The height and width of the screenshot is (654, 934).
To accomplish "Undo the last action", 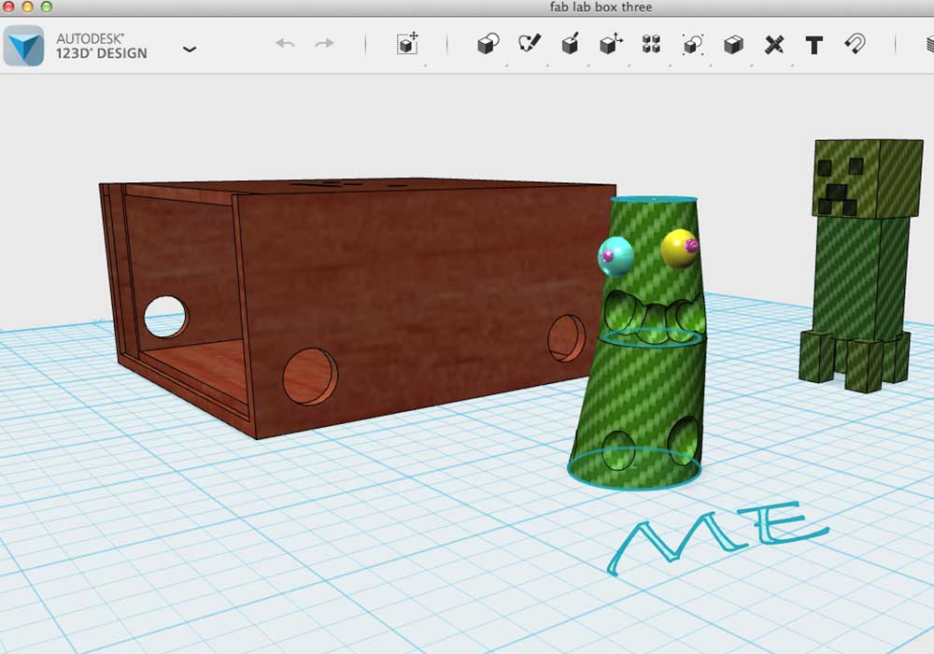I will [285, 44].
